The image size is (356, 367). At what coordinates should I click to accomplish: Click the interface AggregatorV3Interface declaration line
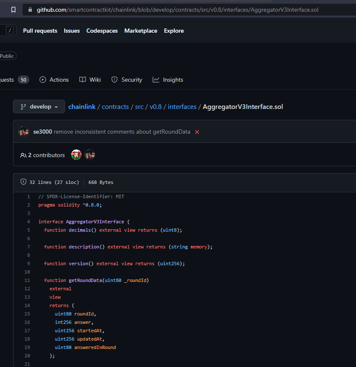[84, 222]
